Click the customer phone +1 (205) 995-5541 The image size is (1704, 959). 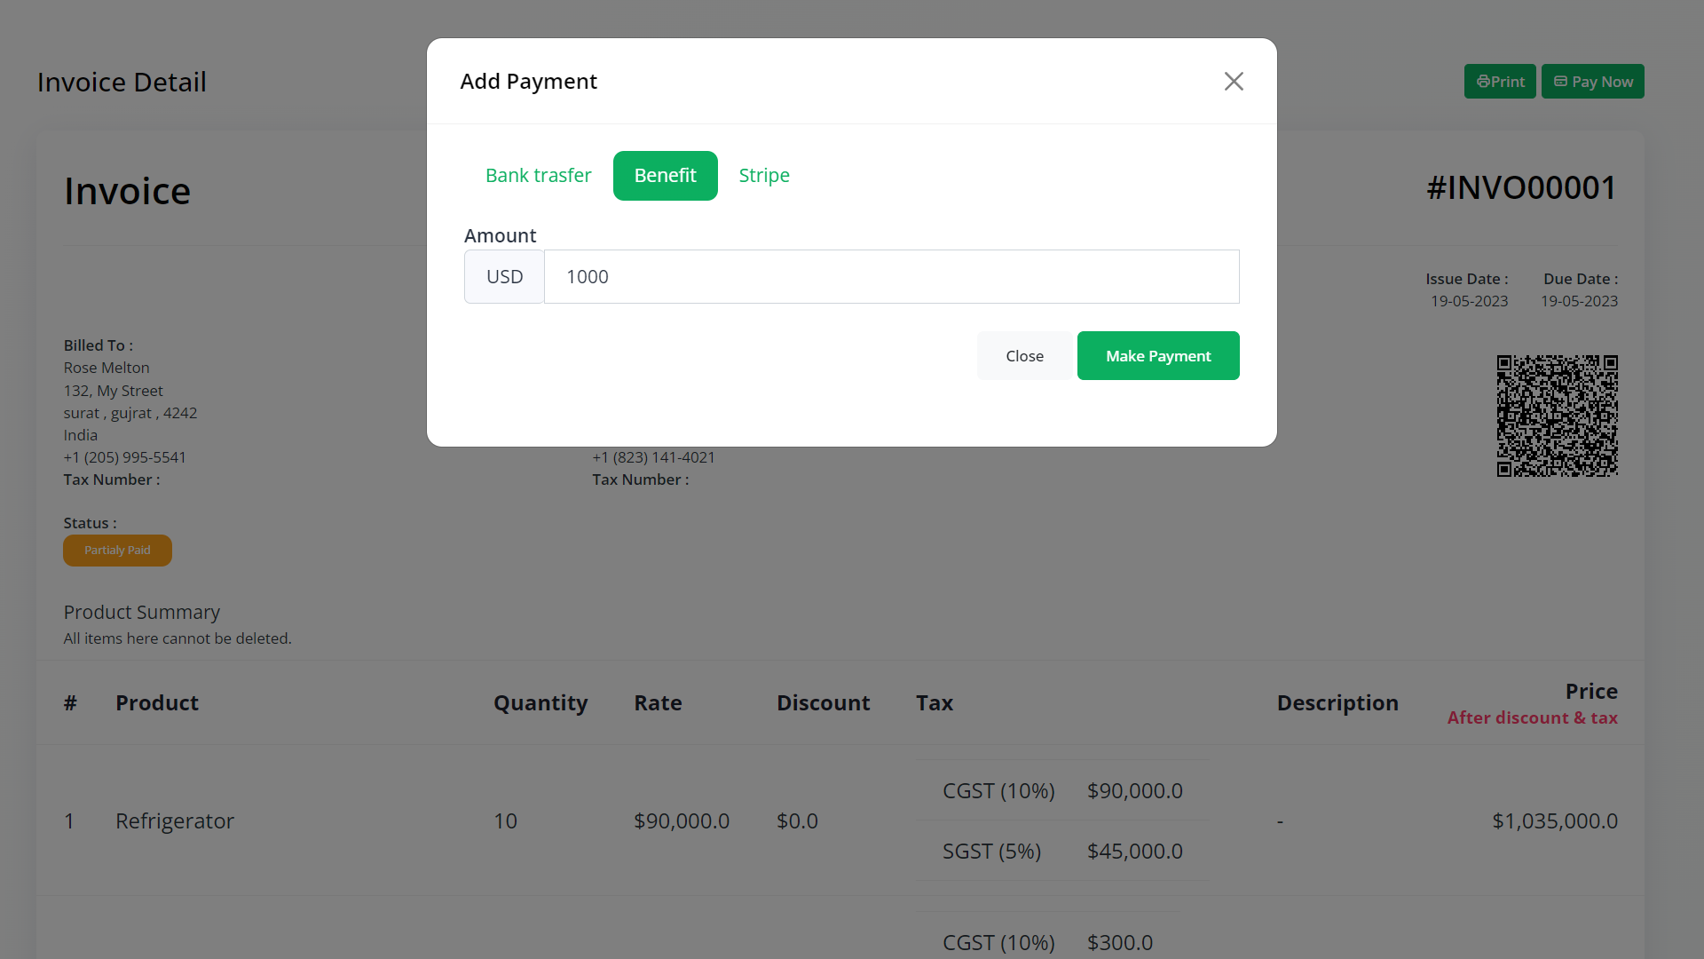125,457
